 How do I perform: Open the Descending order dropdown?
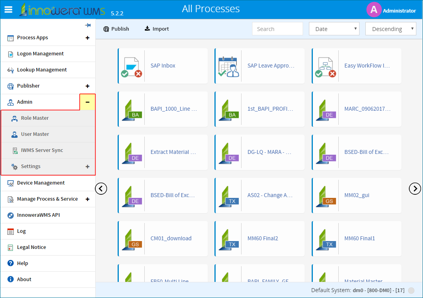click(390, 29)
